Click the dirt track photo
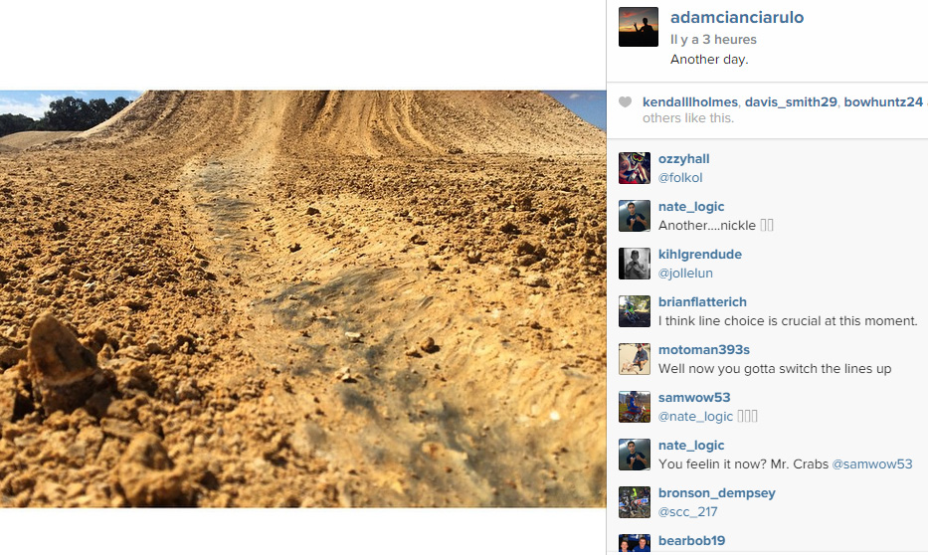 (x=303, y=298)
